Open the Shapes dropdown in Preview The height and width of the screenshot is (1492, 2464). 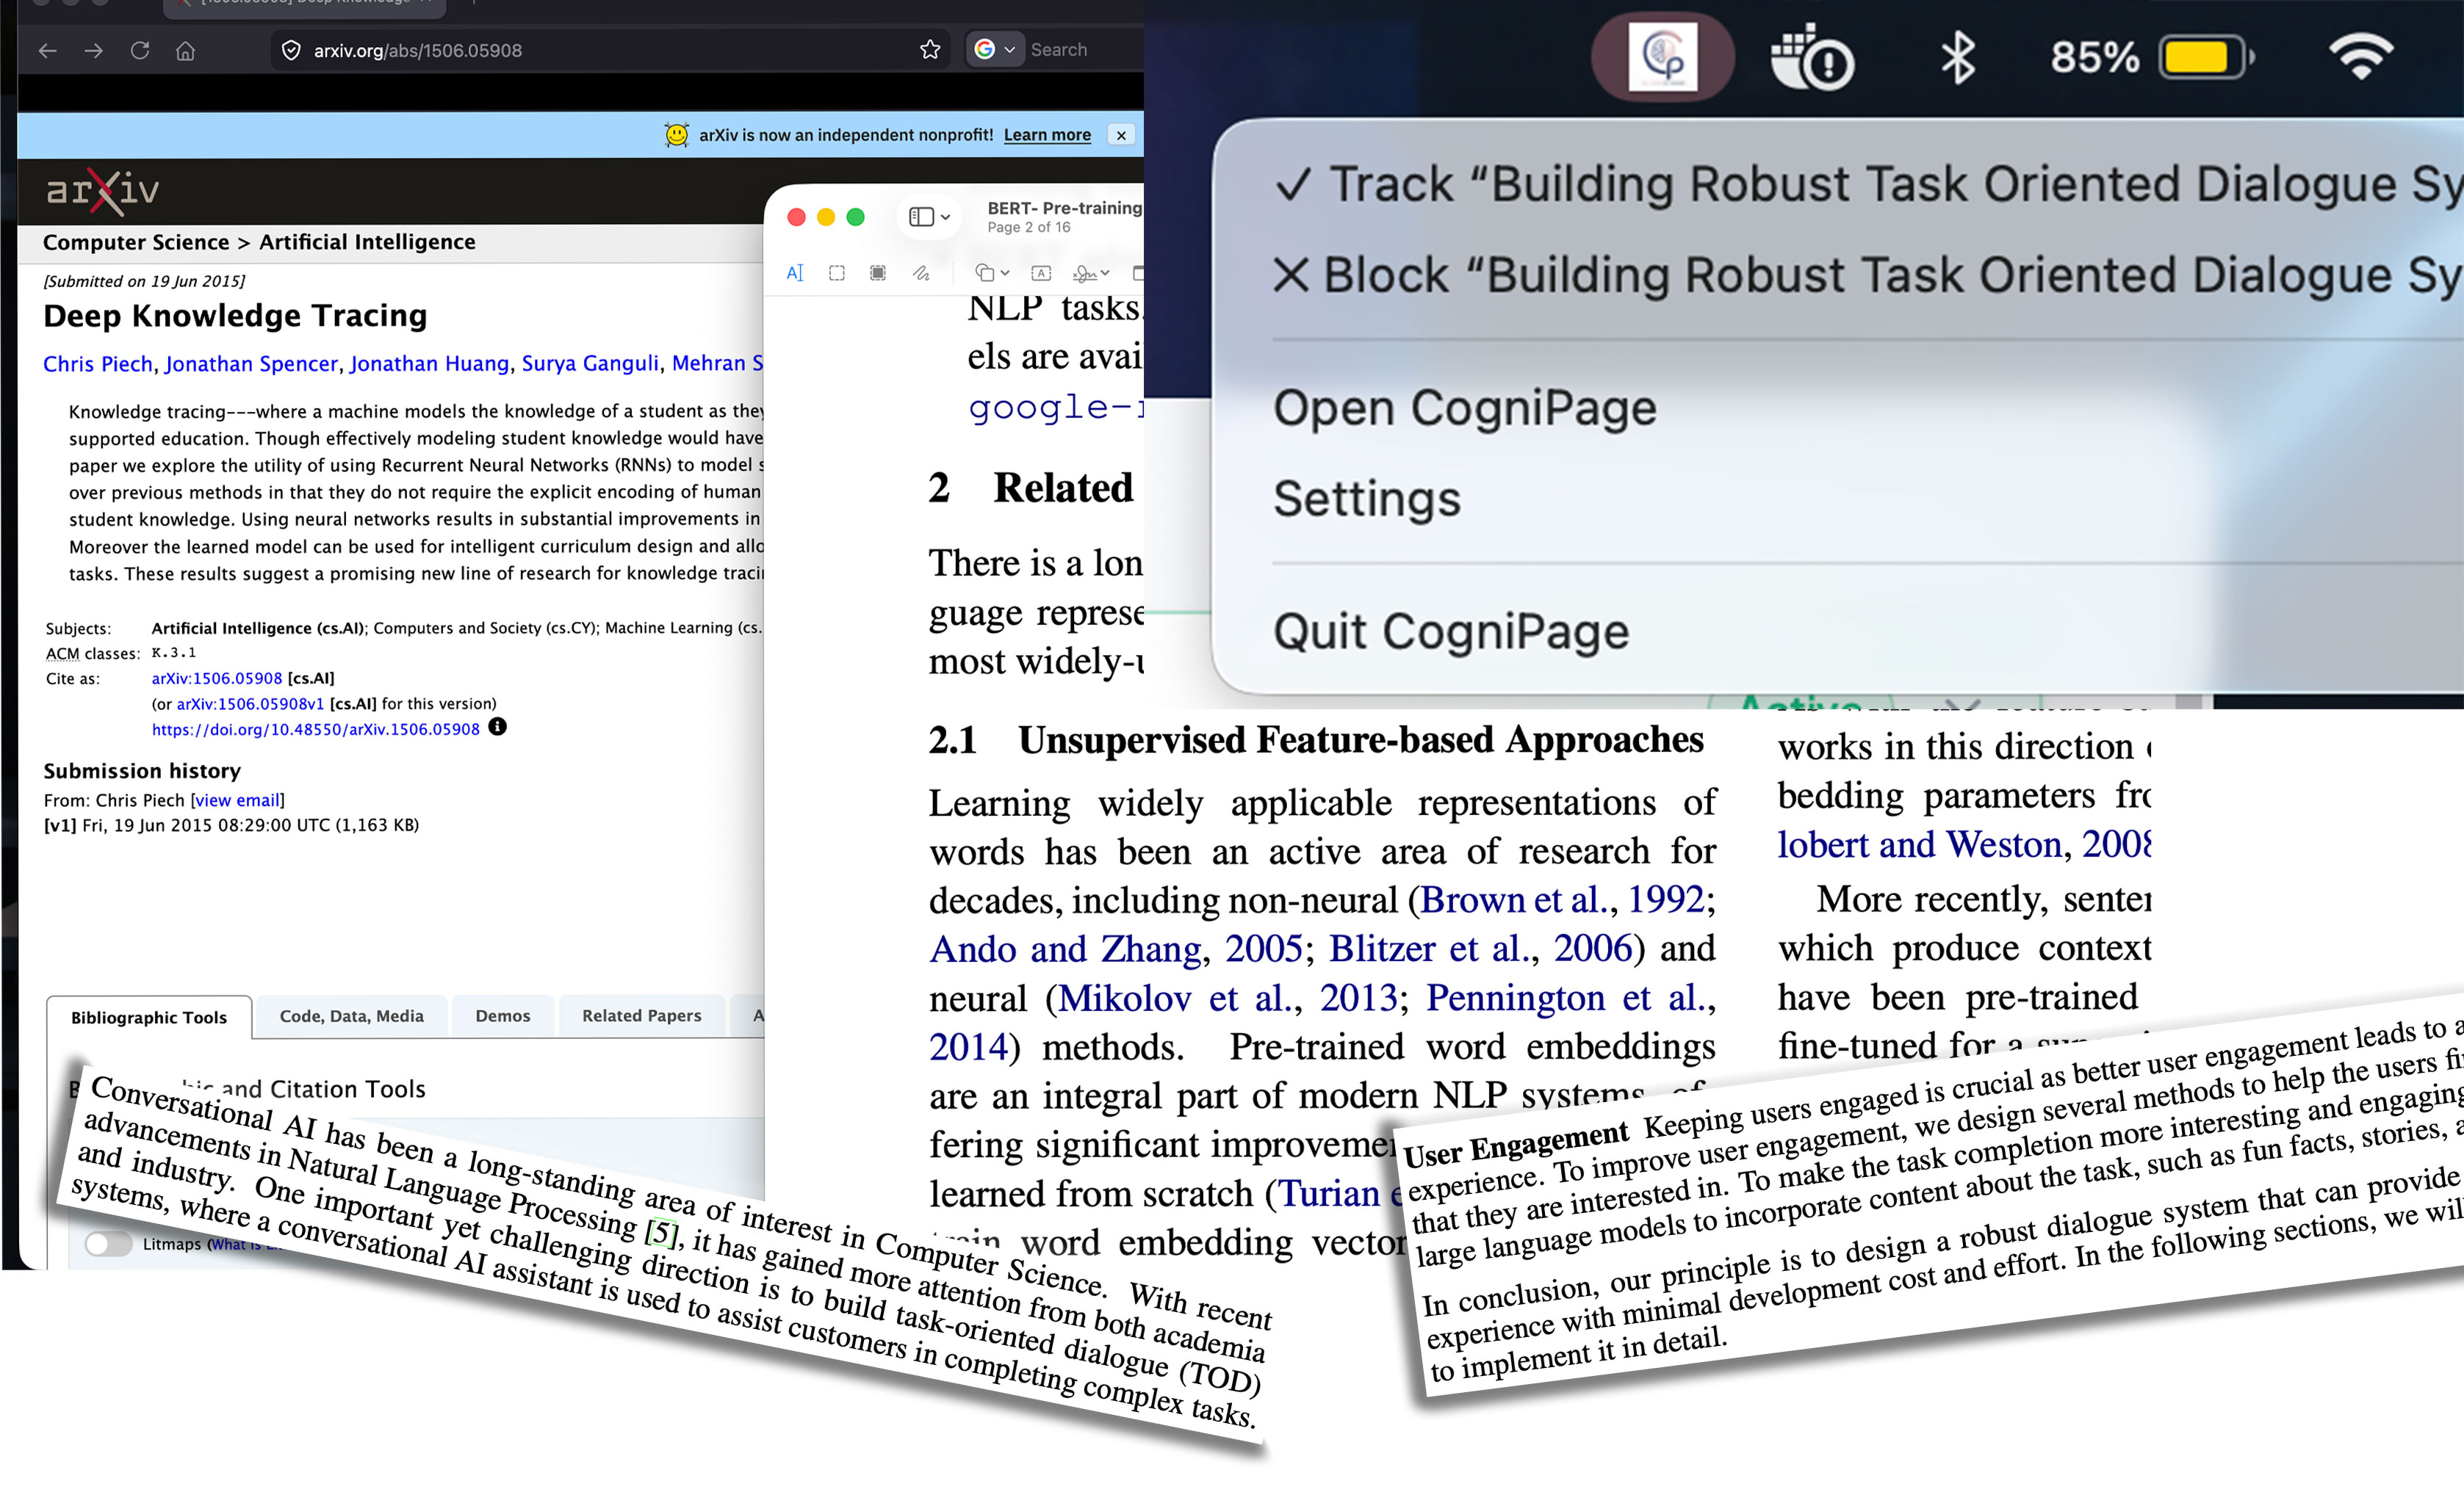point(992,273)
